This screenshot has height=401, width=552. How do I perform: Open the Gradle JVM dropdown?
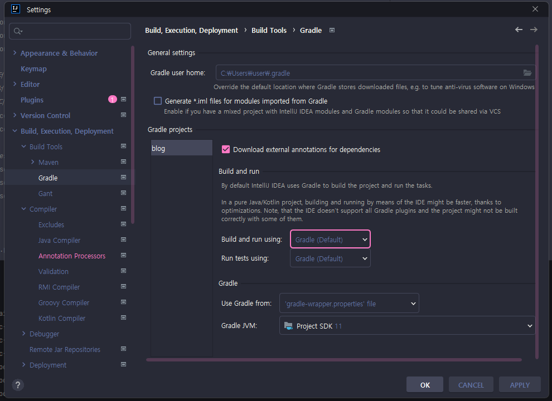408,325
